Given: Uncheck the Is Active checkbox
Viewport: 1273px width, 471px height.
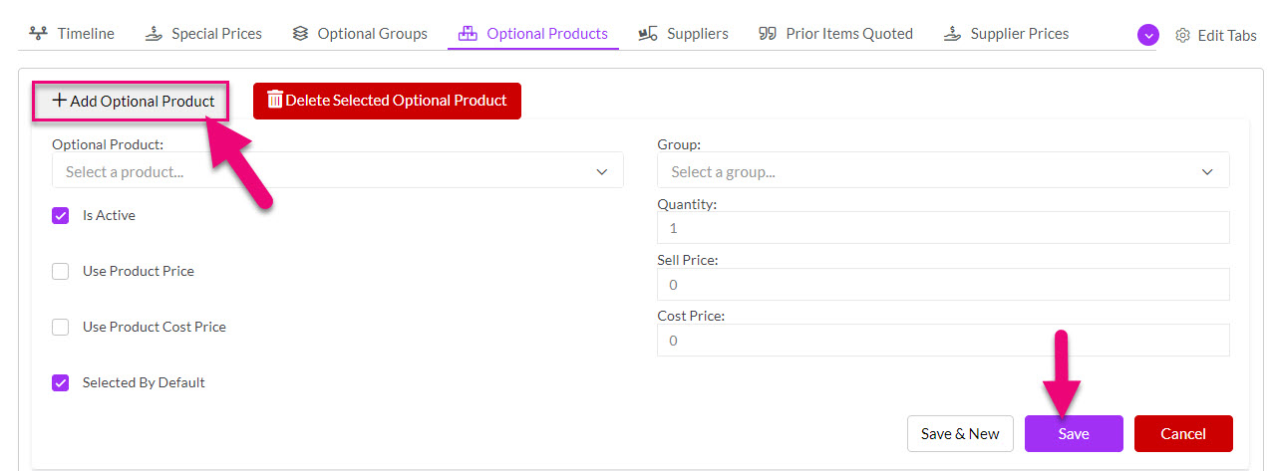Looking at the screenshot, I should click(x=61, y=215).
